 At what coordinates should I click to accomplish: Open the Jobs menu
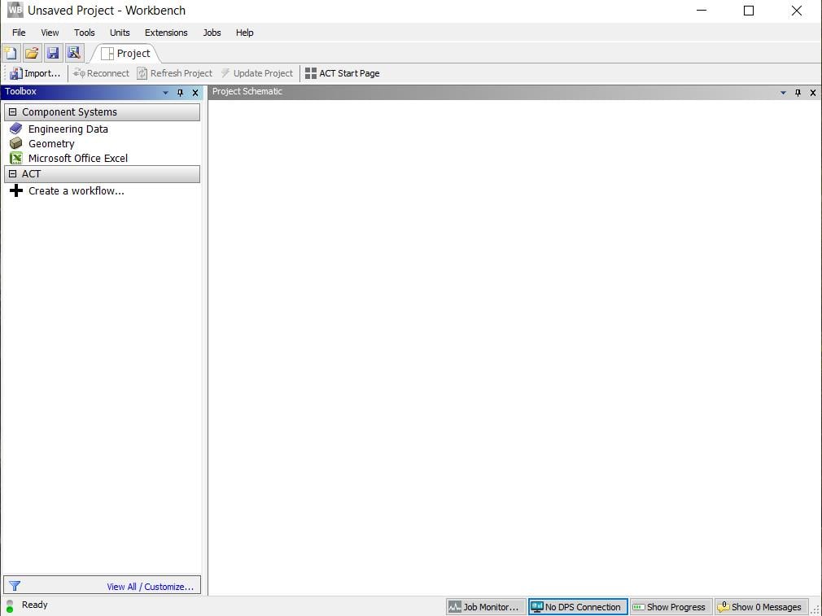tap(212, 33)
